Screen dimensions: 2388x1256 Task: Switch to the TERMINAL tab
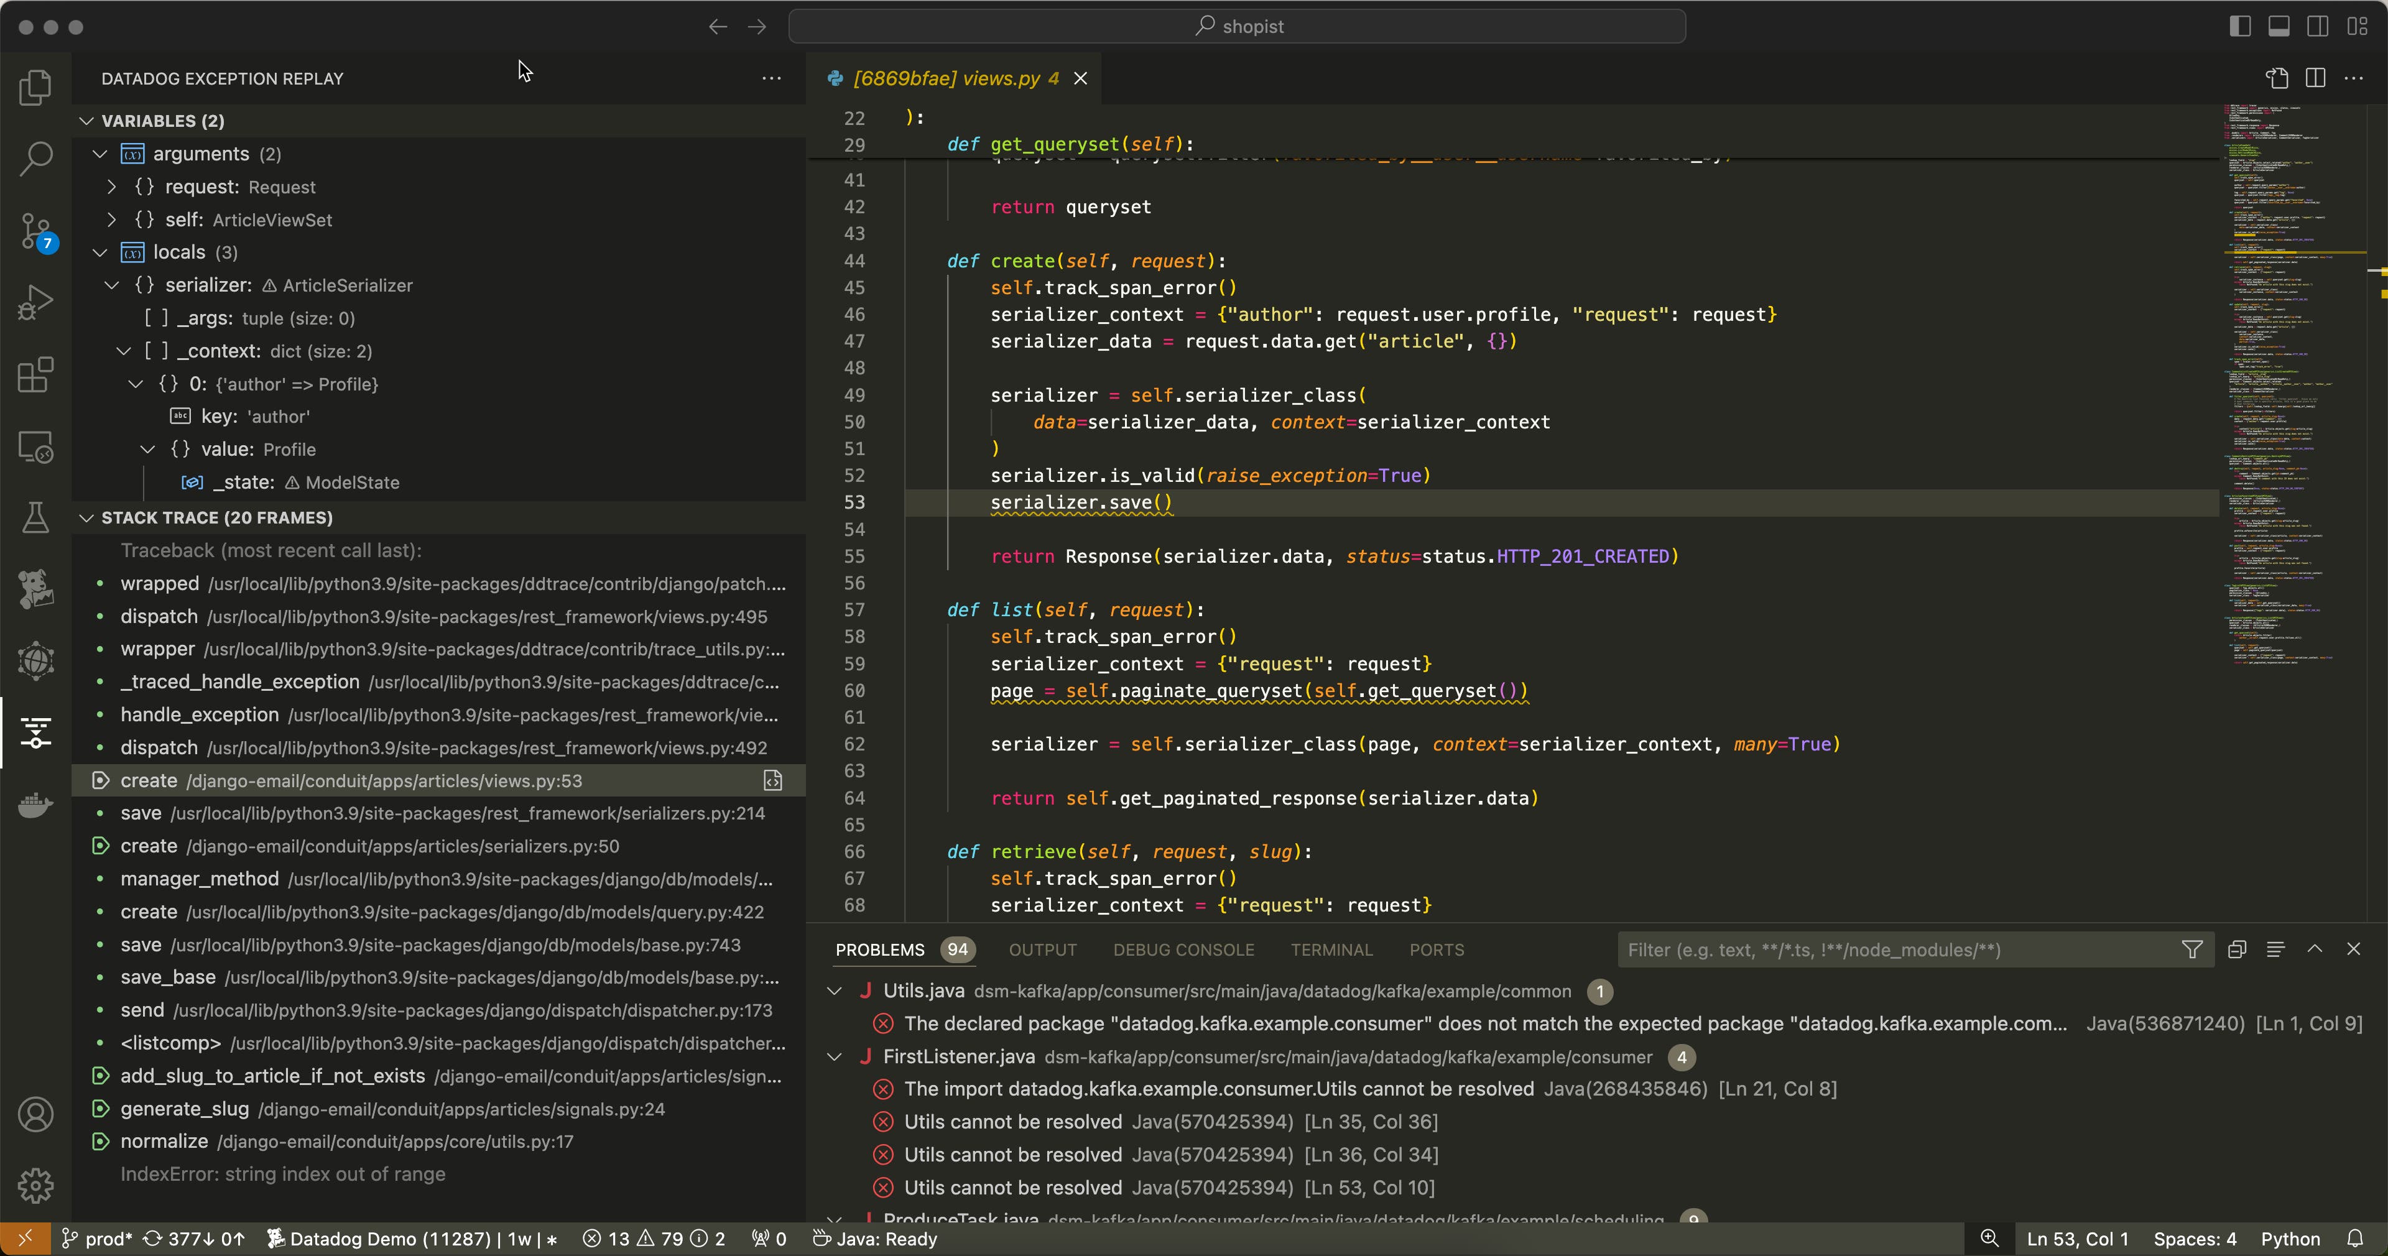[x=1332, y=949]
